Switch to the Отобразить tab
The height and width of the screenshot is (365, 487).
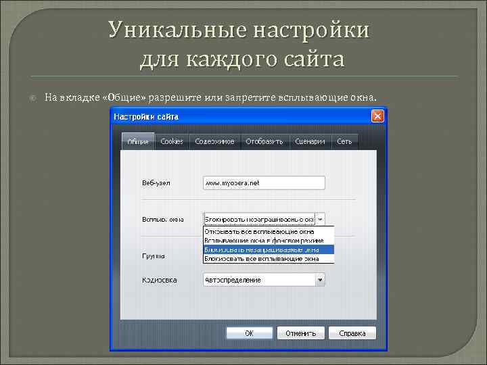tap(264, 141)
